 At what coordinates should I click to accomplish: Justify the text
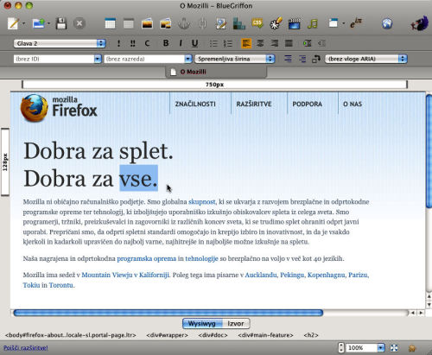click(289, 43)
